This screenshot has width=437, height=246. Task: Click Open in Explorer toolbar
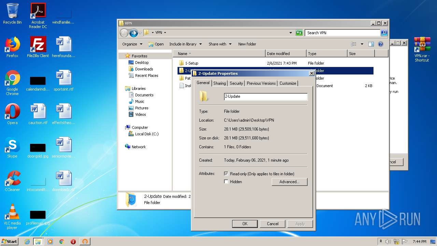coord(156,44)
